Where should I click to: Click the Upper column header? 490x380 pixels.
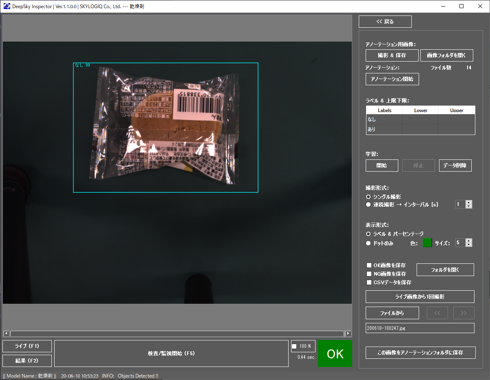(x=457, y=110)
